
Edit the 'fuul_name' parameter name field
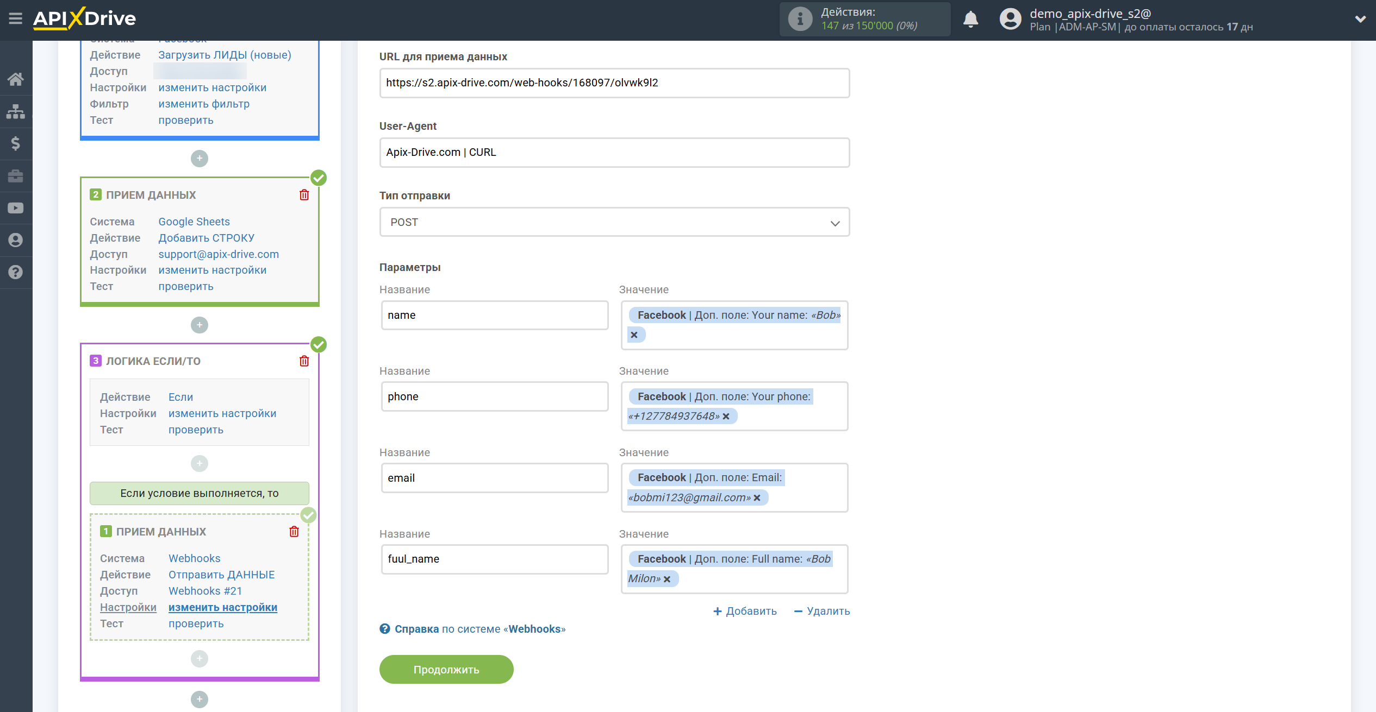coord(495,559)
